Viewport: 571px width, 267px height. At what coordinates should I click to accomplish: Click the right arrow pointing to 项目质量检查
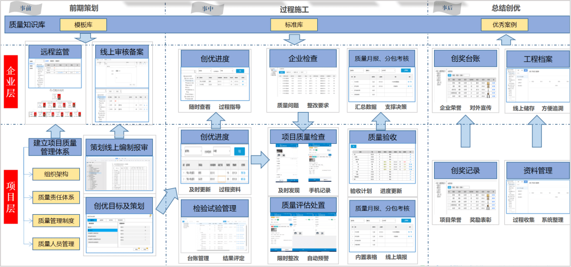259,160
